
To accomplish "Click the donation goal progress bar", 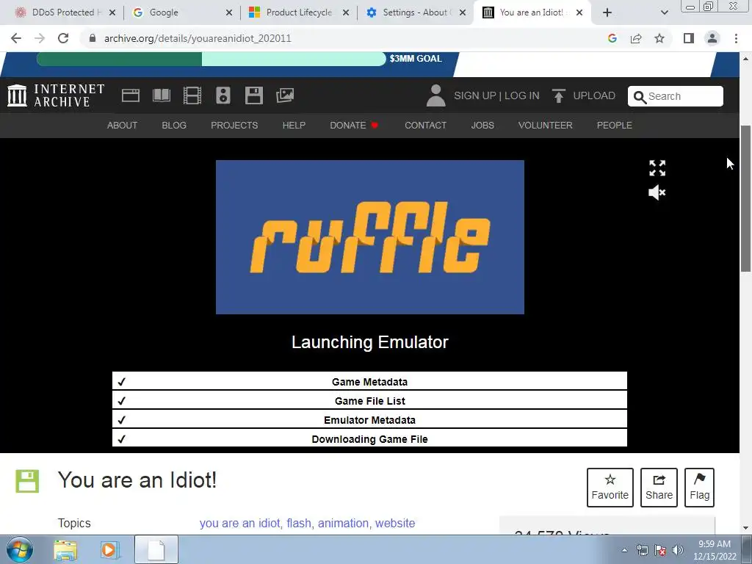I will (x=211, y=59).
